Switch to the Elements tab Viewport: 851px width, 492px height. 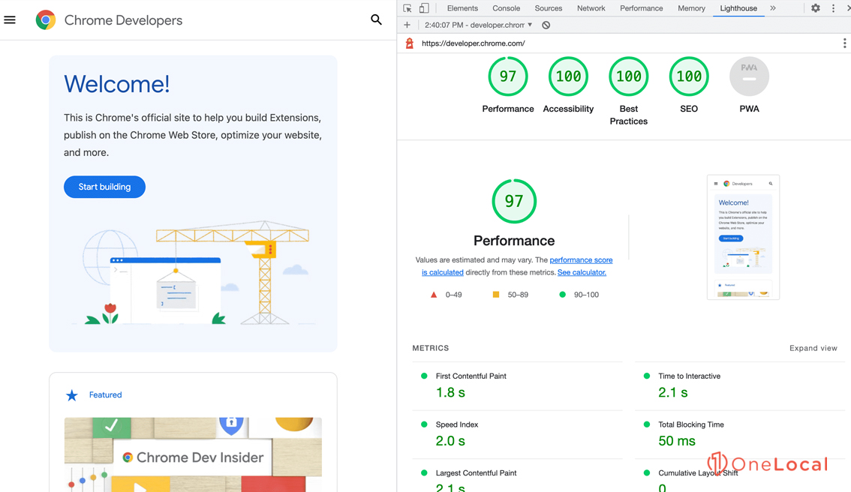462,8
